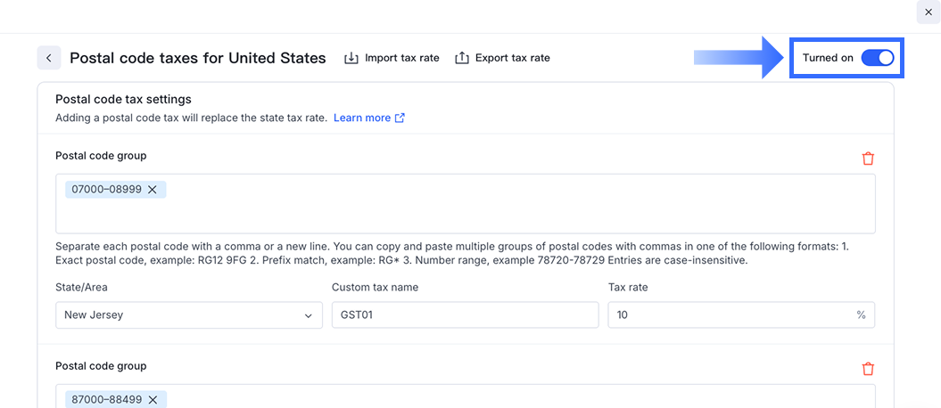Expand the New Jersey dropdown chevron
Screen dimensions: 941x408
pyautogui.click(x=309, y=315)
